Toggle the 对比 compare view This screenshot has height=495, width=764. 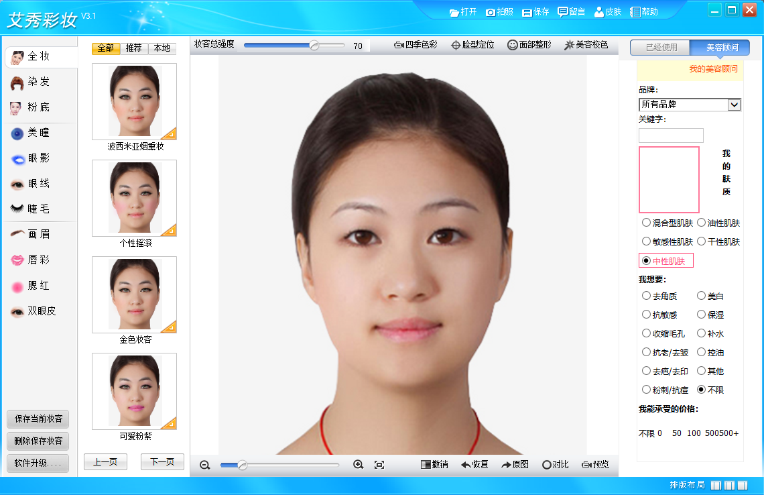tap(555, 464)
